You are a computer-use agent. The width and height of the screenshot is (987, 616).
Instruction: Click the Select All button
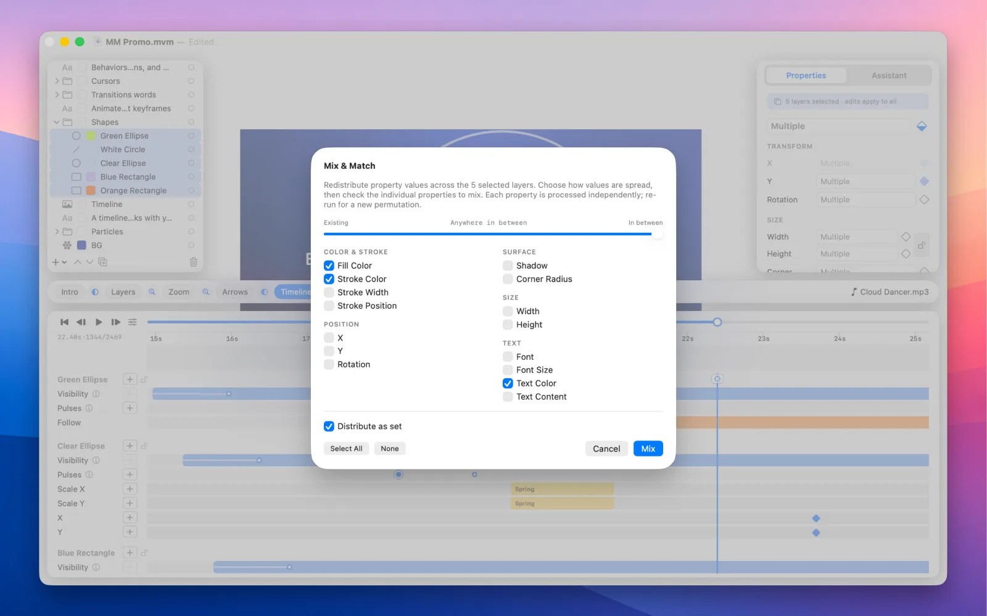(x=346, y=448)
